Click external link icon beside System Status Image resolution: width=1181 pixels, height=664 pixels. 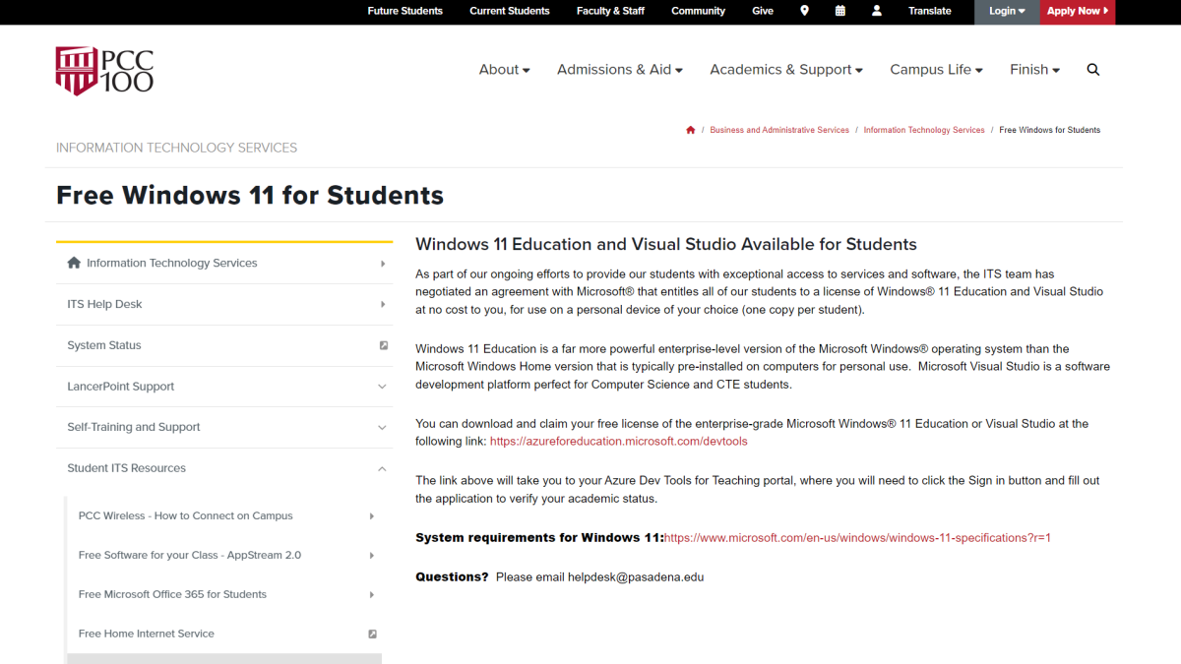tap(383, 345)
